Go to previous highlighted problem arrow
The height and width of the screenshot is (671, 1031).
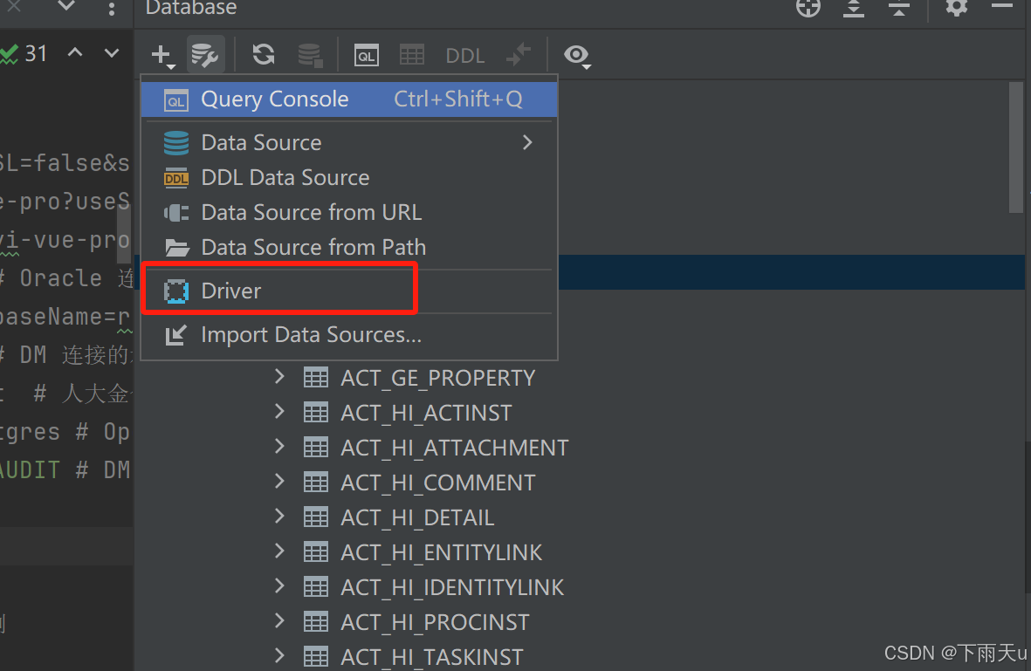[75, 52]
